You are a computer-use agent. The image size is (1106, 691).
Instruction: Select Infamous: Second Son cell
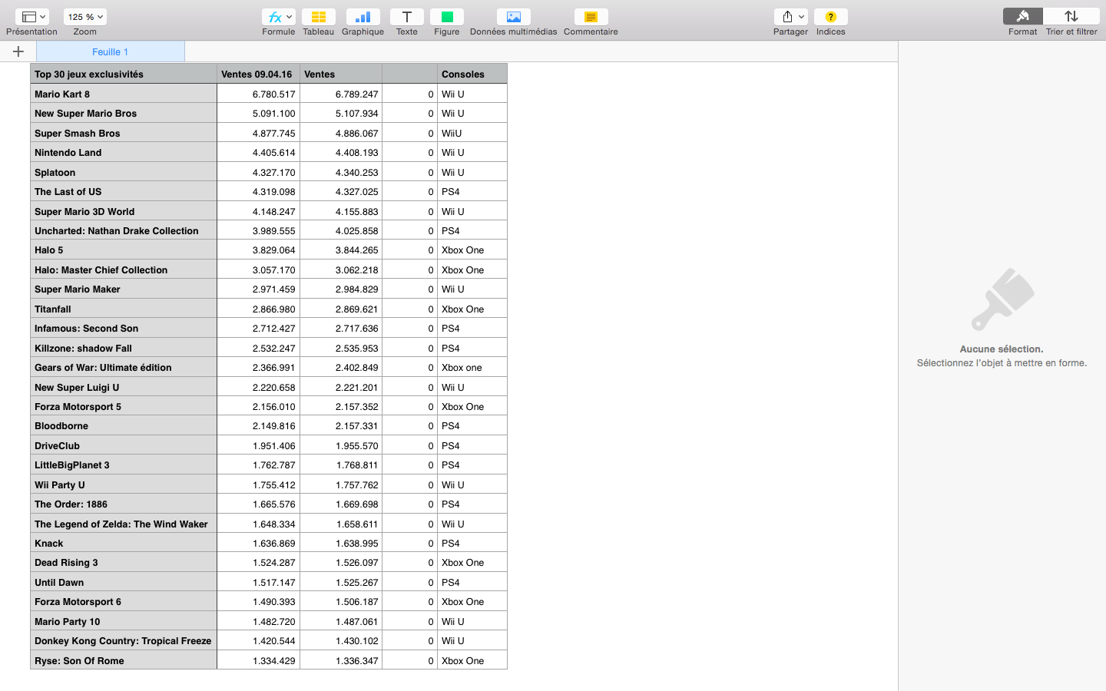(124, 328)
